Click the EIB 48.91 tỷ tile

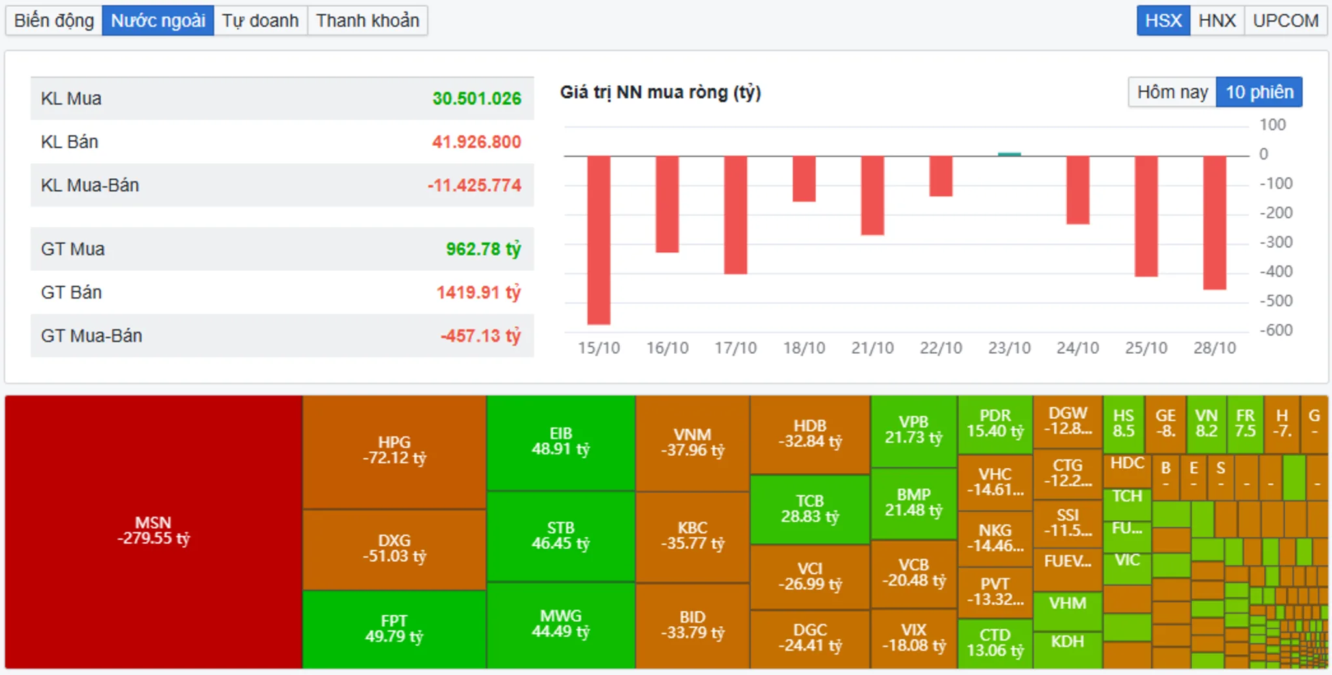(x=561, y=442)
